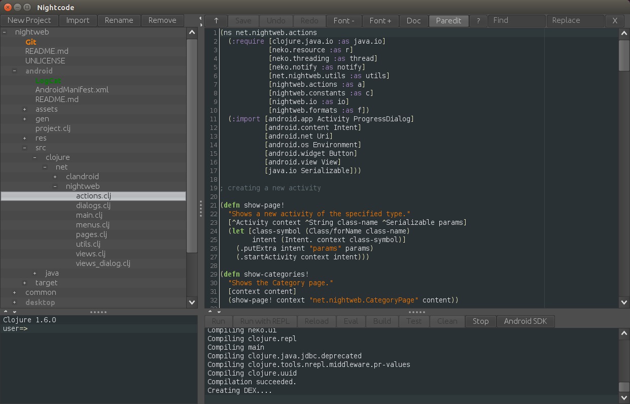Click the up arrow toolbar button

point(216,21)
